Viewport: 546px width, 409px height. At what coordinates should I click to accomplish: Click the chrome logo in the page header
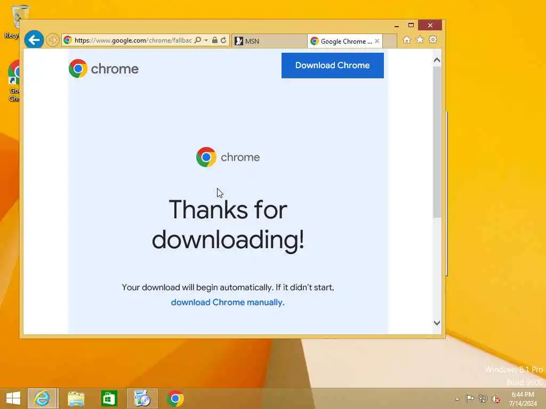(x=104, y=69)
